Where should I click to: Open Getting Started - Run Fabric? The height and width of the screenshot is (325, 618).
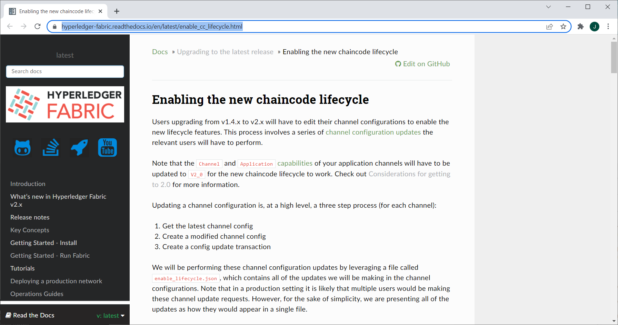coord(50,256)
